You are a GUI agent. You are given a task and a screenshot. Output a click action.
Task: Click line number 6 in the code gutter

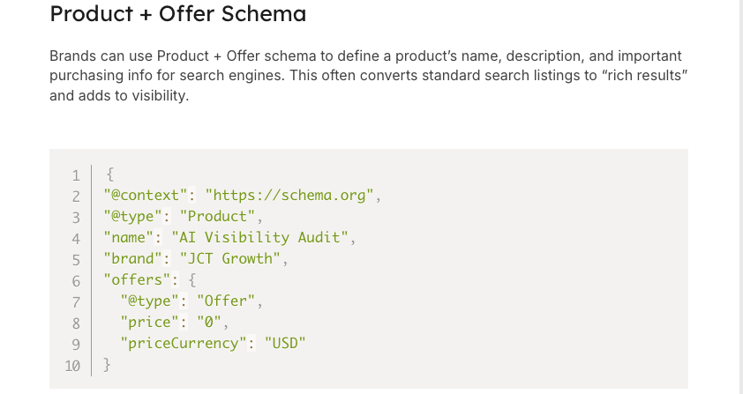coord(77,280)
